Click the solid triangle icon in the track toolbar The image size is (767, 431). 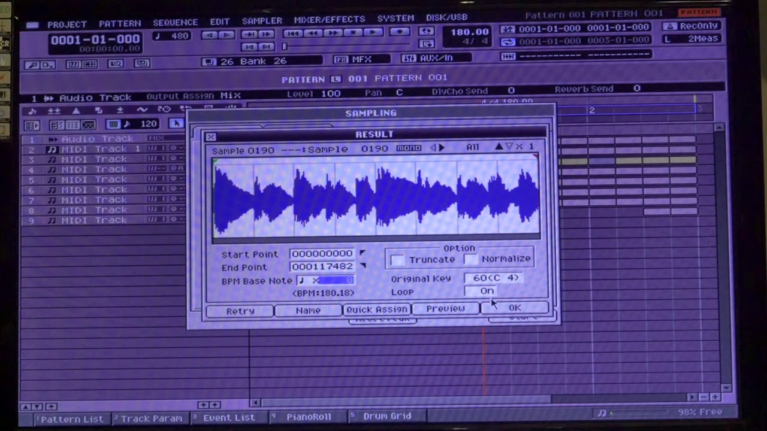click(x=76, y=111)
